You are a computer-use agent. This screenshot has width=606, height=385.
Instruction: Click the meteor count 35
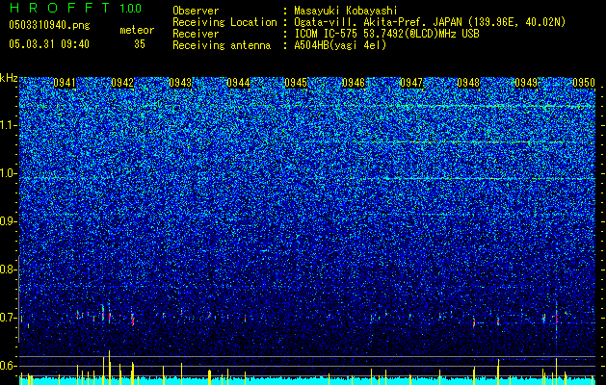point(140,44)
